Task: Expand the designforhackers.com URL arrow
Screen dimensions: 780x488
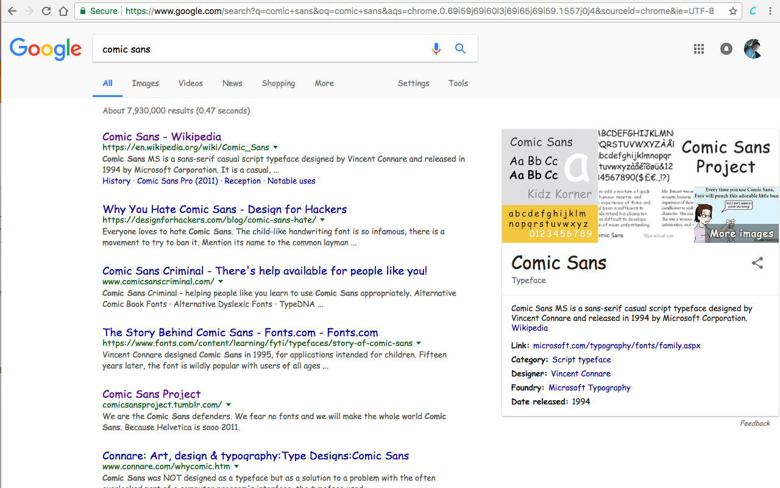Action: pyautogui.click(x=322, y=220)
